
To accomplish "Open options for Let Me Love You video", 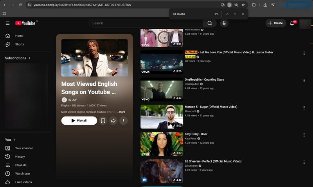I will pos(304,53).
